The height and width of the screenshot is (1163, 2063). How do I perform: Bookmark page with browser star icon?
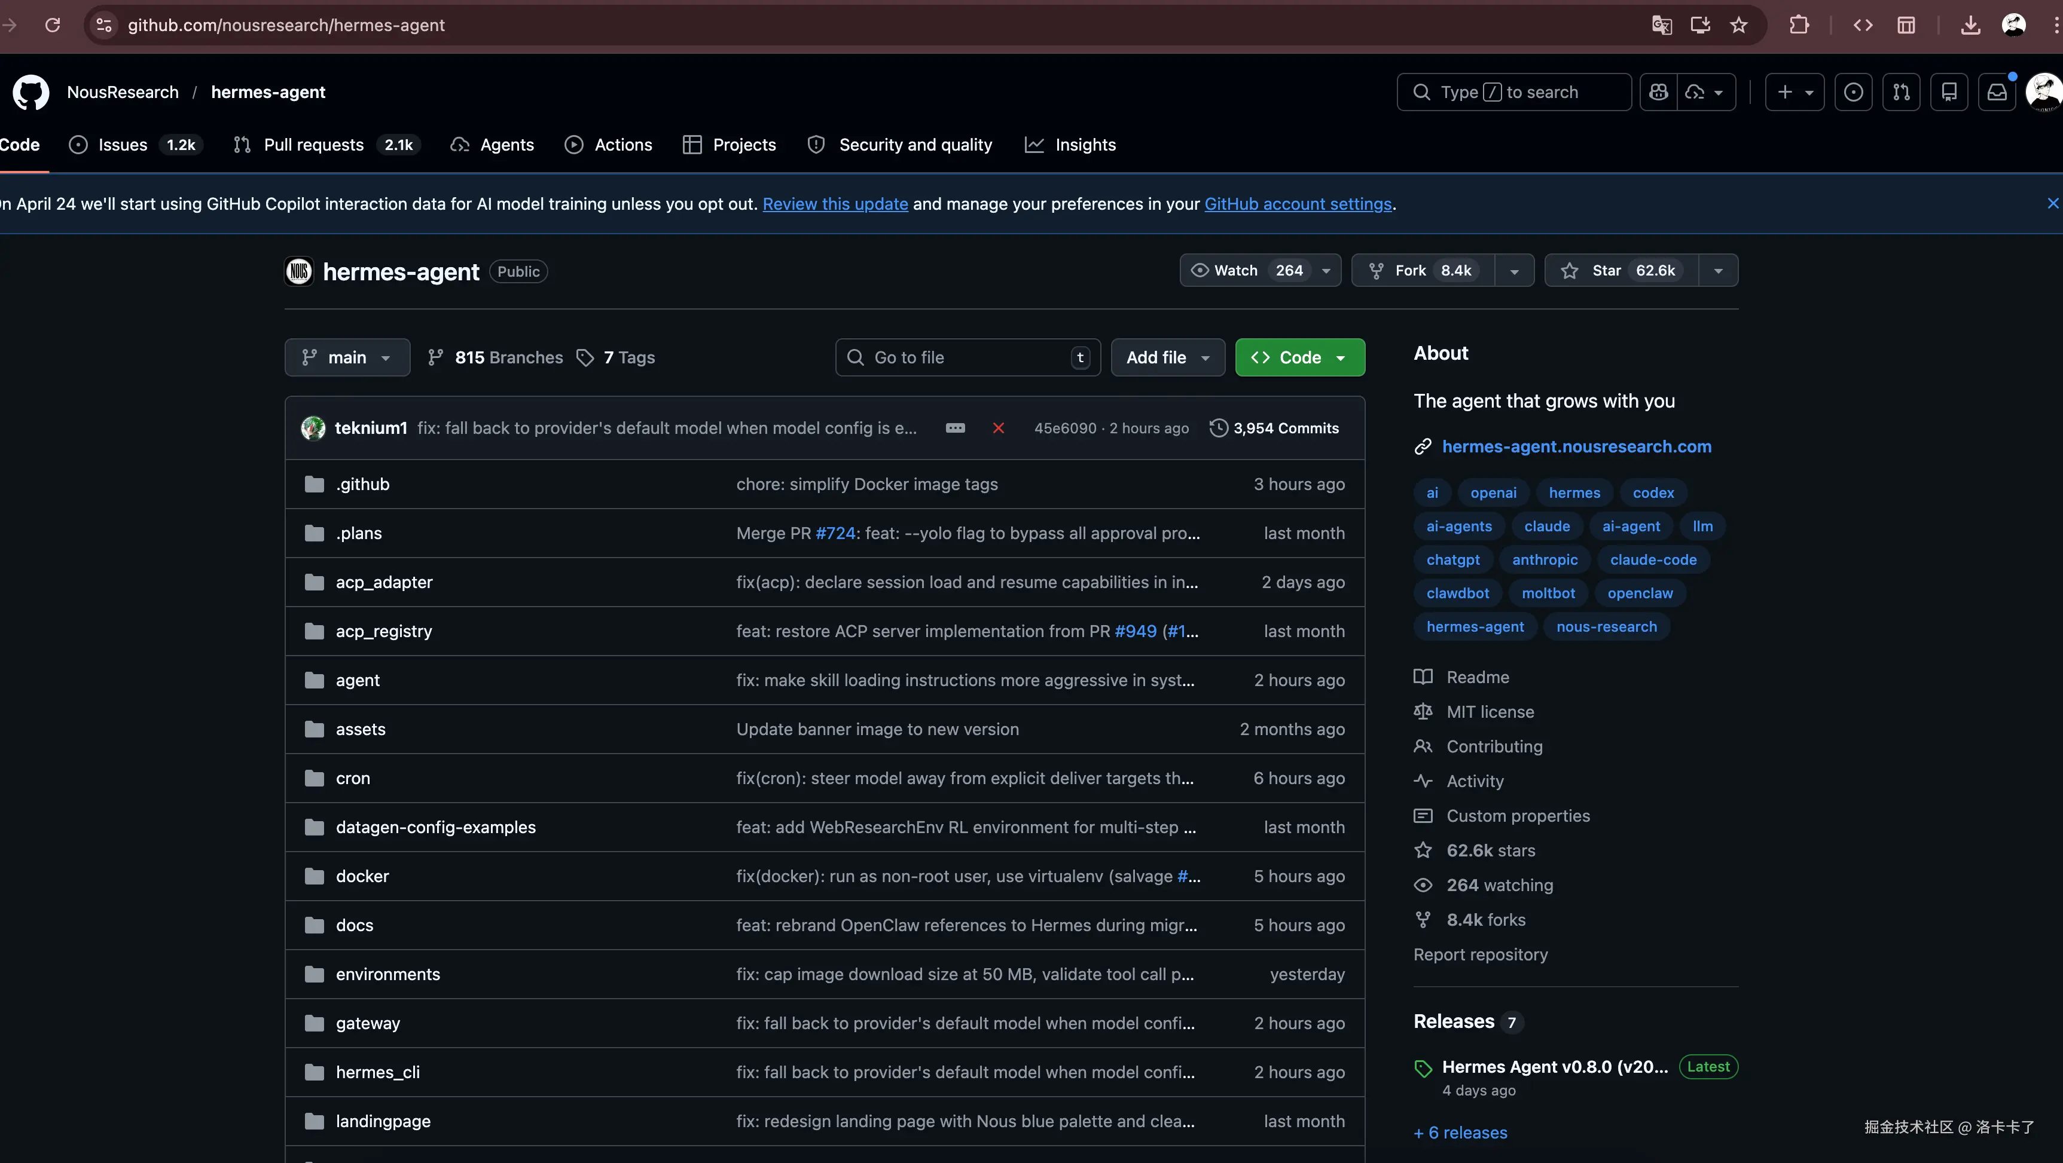(1739, 25)
